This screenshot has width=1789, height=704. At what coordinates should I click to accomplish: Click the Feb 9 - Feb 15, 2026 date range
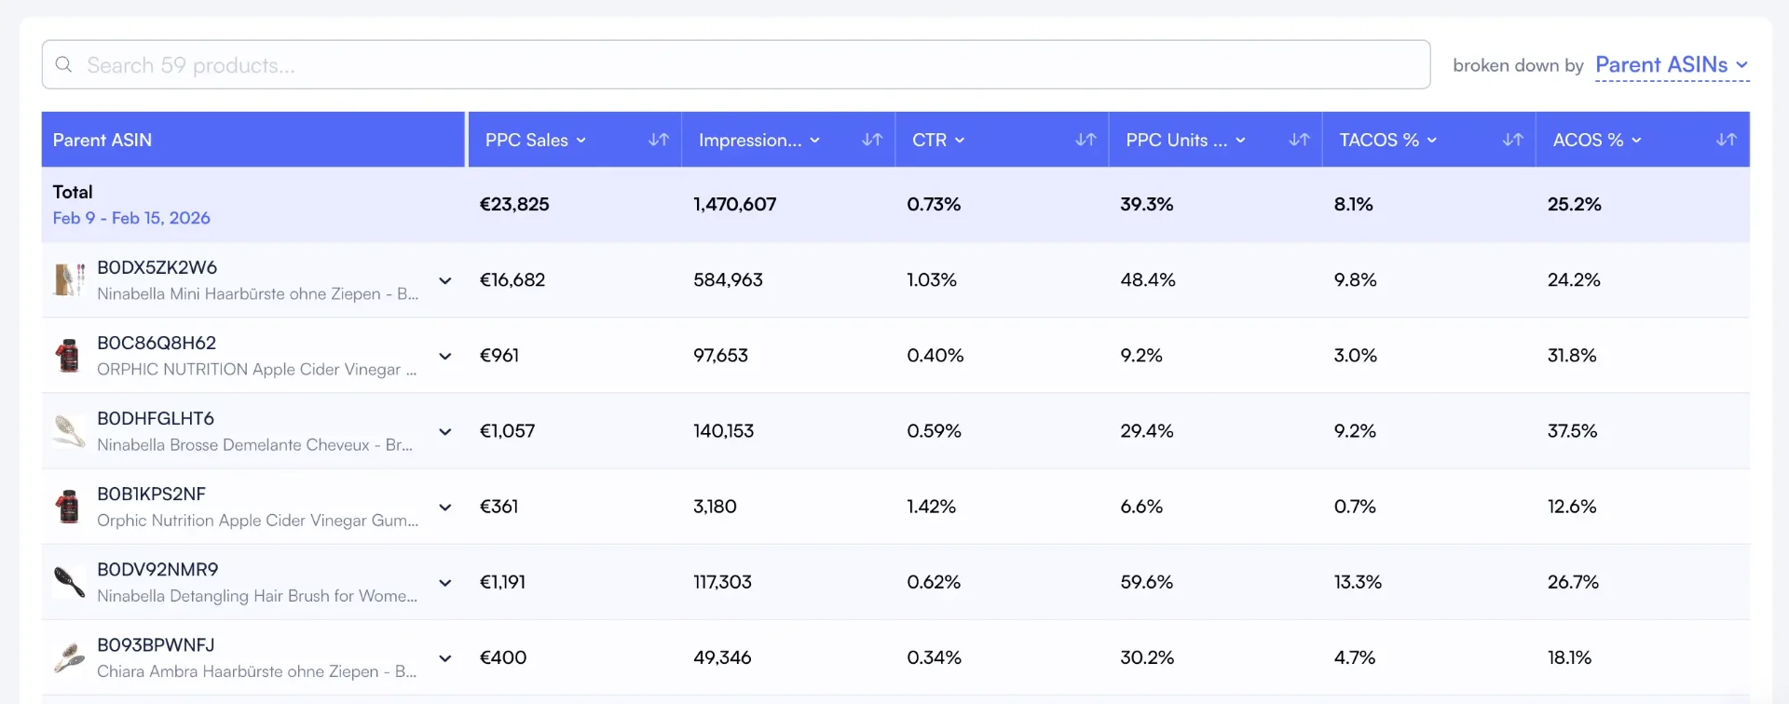point(131,218)
